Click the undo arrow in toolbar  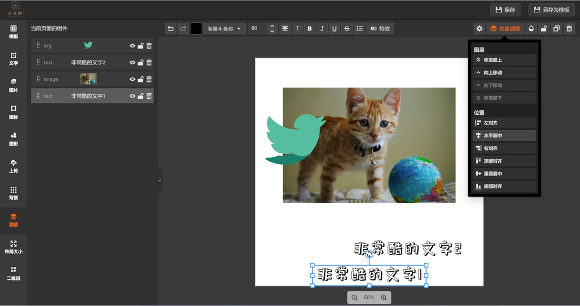click(x=170, y=28)
